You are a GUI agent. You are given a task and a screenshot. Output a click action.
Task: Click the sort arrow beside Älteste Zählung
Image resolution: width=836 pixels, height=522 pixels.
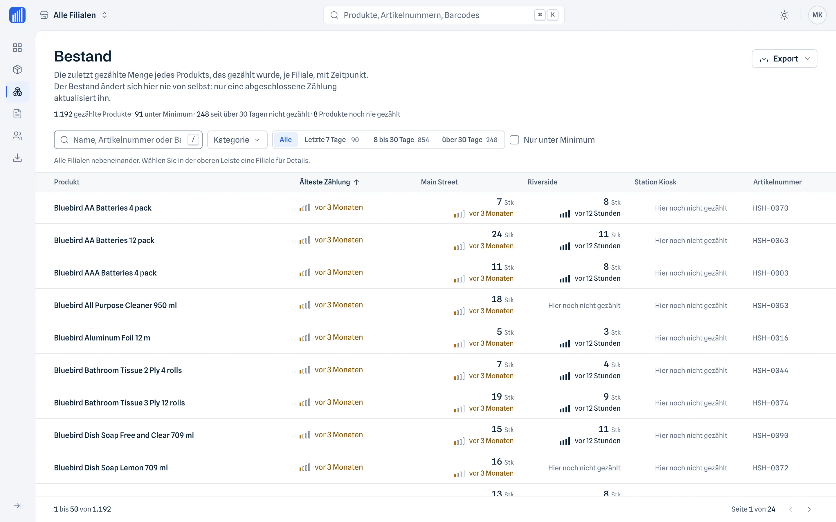point(356,182)
